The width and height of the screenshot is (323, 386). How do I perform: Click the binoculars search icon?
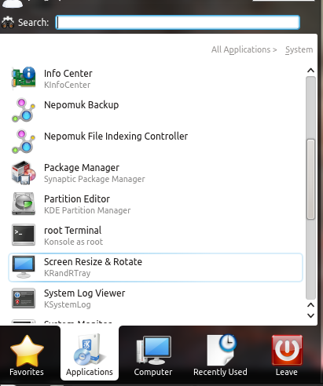pyautogui.click(x=8, y=23)
